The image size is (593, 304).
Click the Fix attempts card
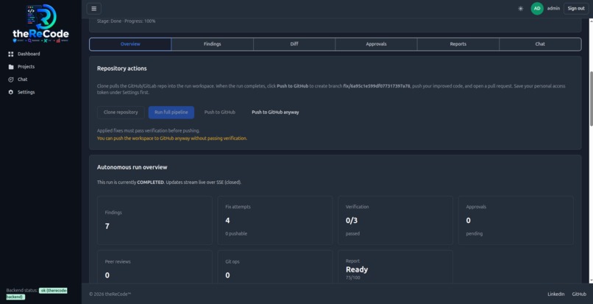[x=275, y=220]
